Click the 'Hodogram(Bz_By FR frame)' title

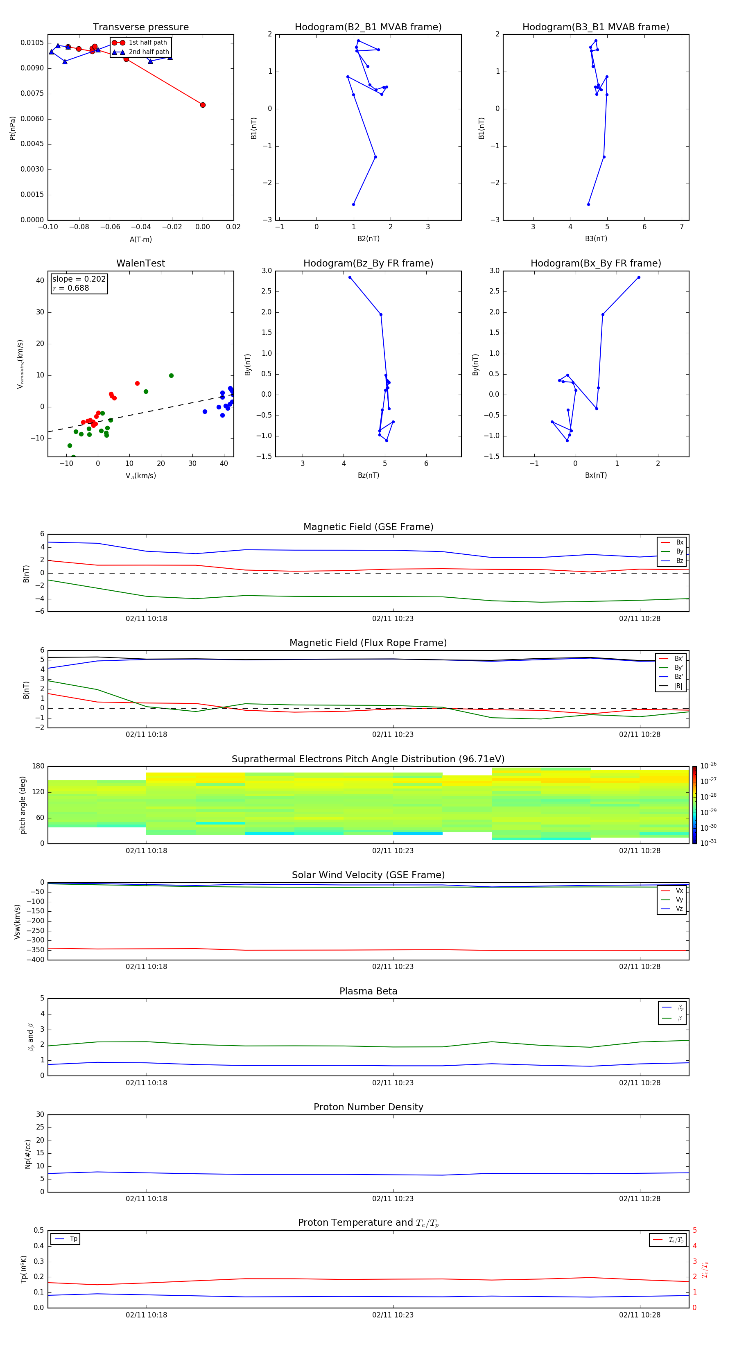coord(368,263)
